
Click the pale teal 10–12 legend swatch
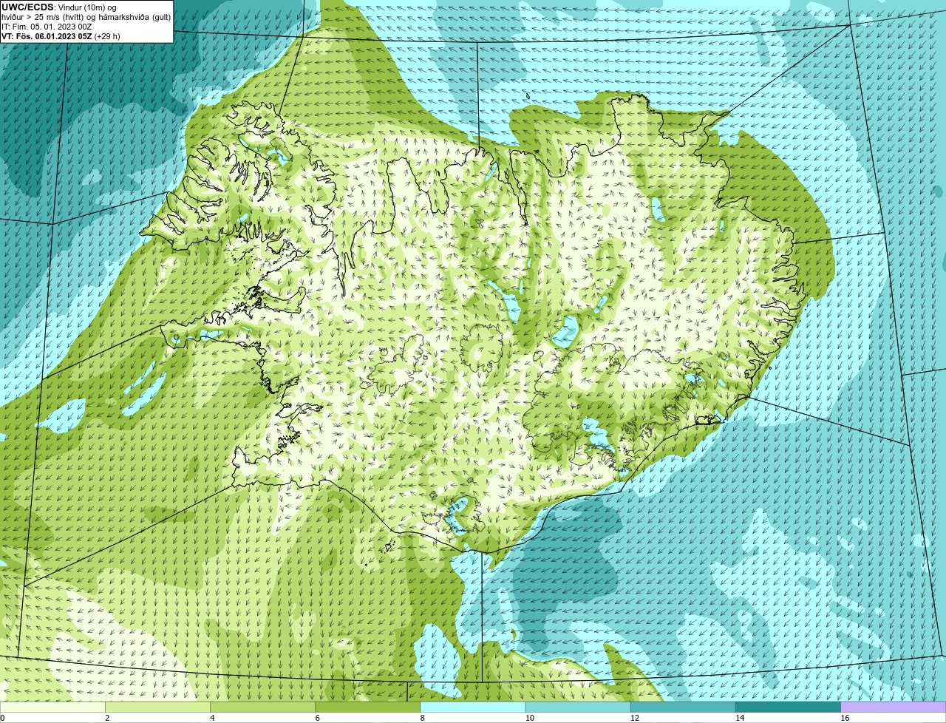[578, 707]
